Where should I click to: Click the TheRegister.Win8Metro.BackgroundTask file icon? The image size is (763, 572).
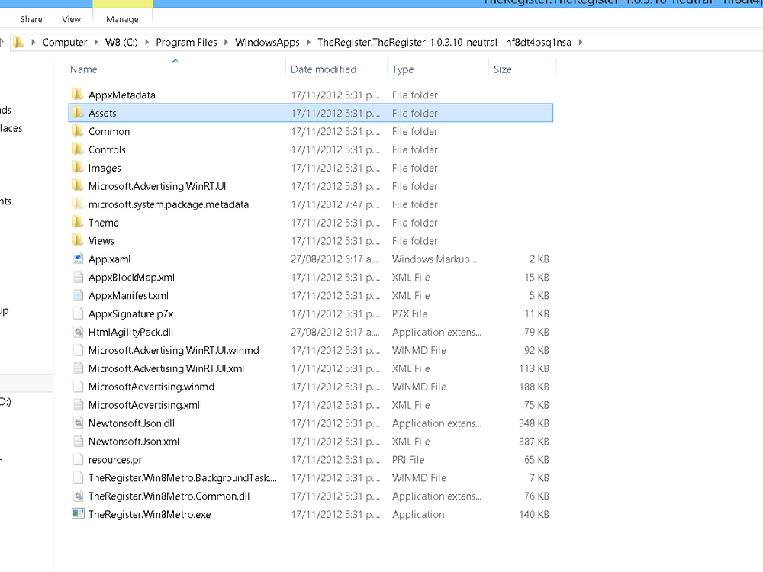pos(78,477)
